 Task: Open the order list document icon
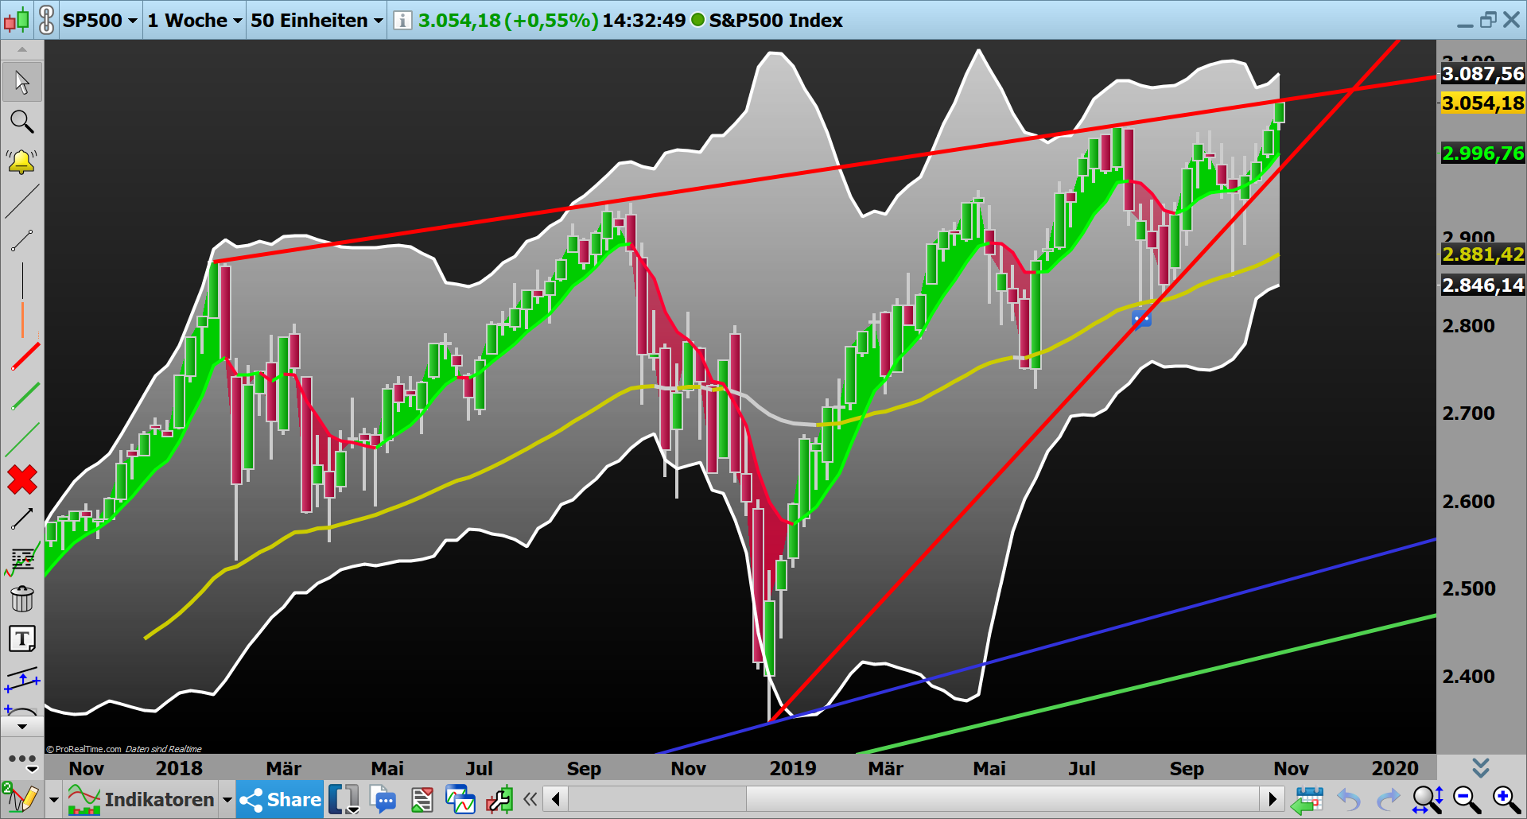(422, 799)
